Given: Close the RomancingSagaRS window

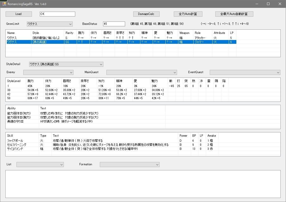Looking at the screenshot, I should click(x=280, y=4).
